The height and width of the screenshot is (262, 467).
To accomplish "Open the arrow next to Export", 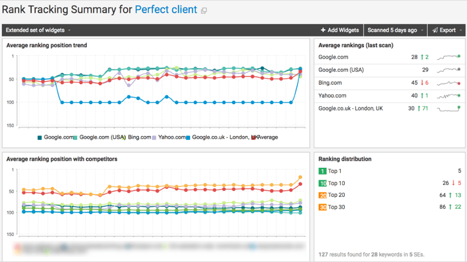I will pos(461,30).
